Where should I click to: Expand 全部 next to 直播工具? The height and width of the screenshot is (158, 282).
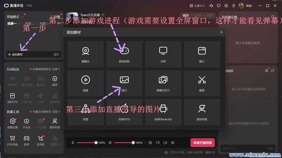click(x=56, y=112)
